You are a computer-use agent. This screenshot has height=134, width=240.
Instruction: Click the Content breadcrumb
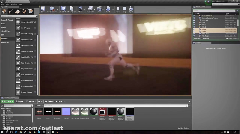click(51, 101)
